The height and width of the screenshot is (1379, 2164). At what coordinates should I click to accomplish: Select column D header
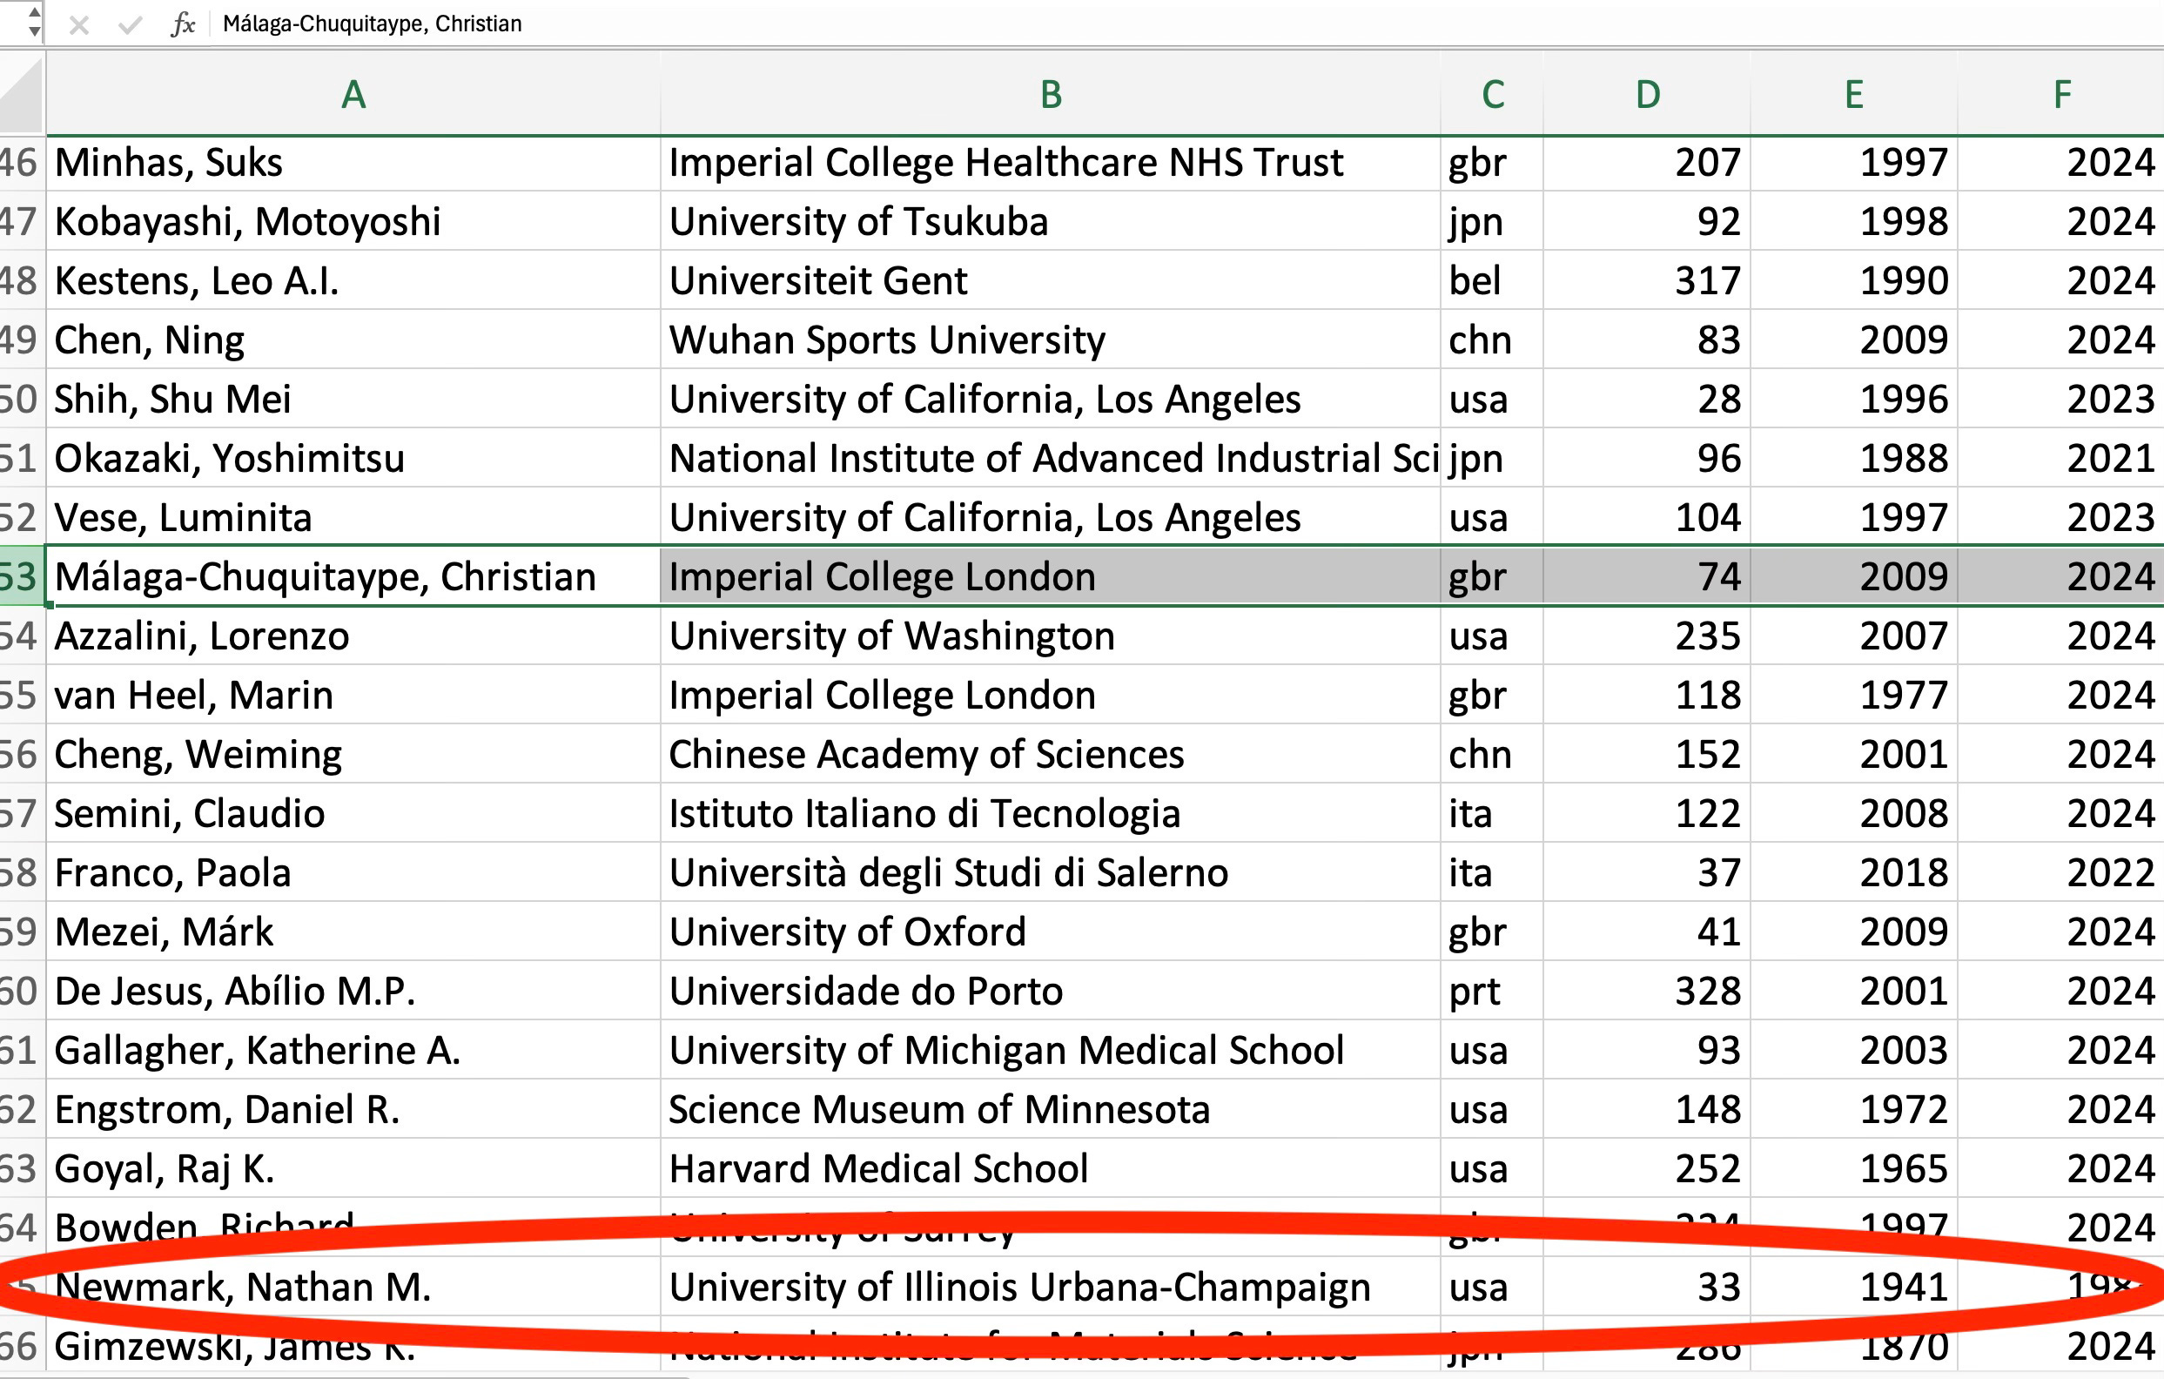tap(1647, 94)
